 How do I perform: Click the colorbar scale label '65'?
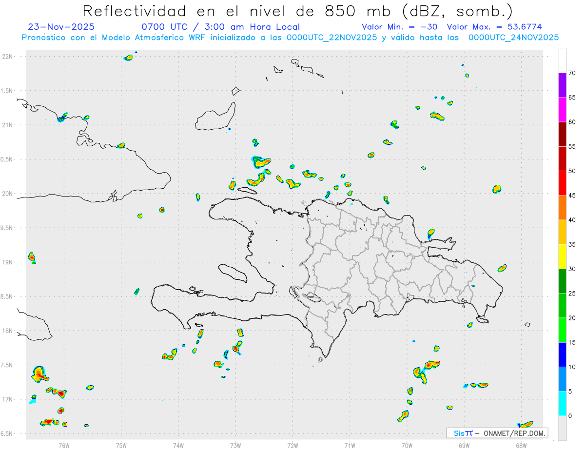click(572, 98)
